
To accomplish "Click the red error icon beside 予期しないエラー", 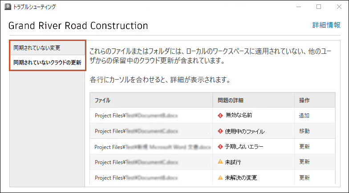I will tap(220, 147).
